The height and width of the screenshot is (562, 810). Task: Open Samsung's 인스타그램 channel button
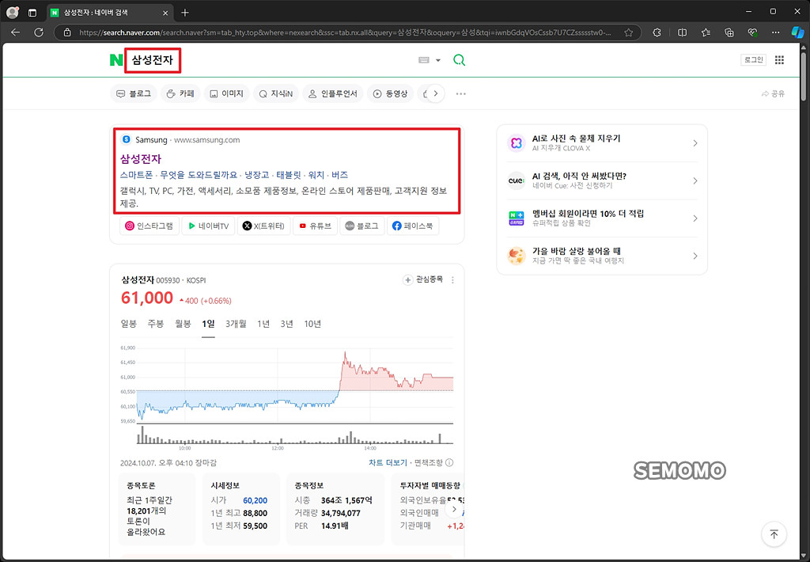[150, 226]
